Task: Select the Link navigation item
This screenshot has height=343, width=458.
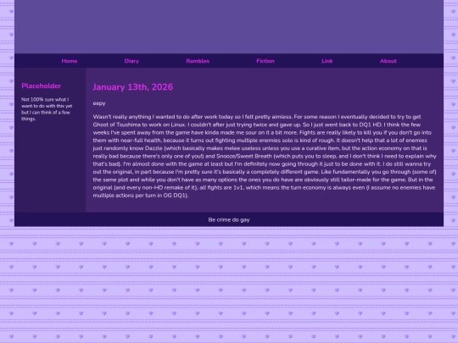Action: point(327,61)
